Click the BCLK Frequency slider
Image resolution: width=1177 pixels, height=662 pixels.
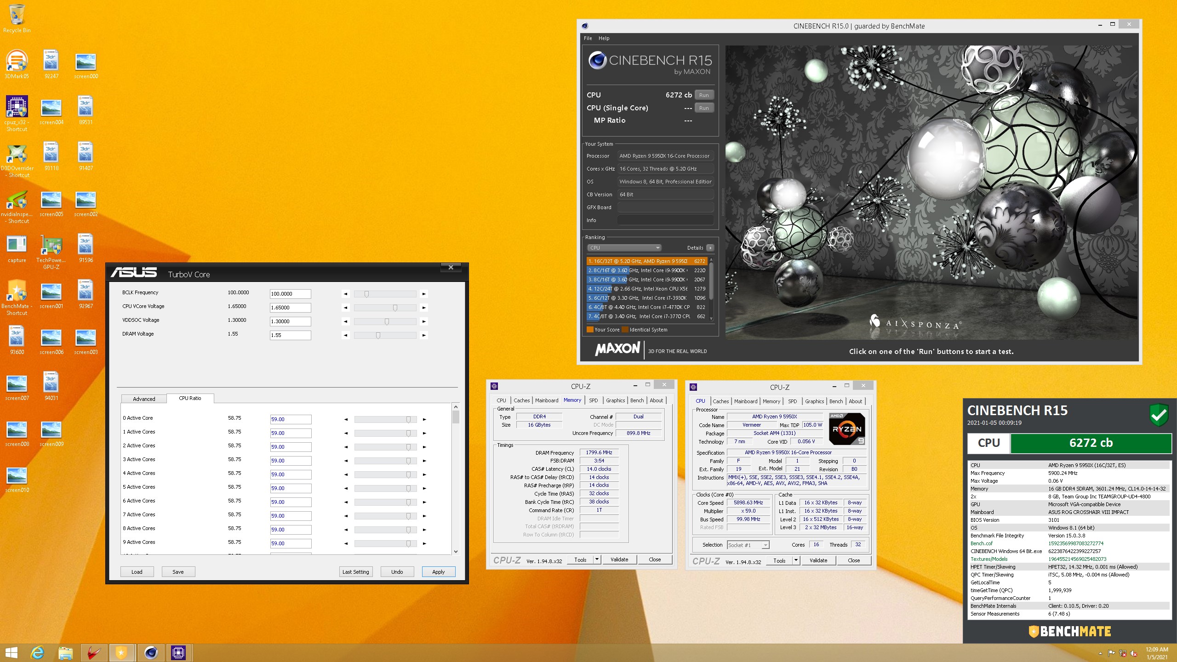[x=385, y=294]
